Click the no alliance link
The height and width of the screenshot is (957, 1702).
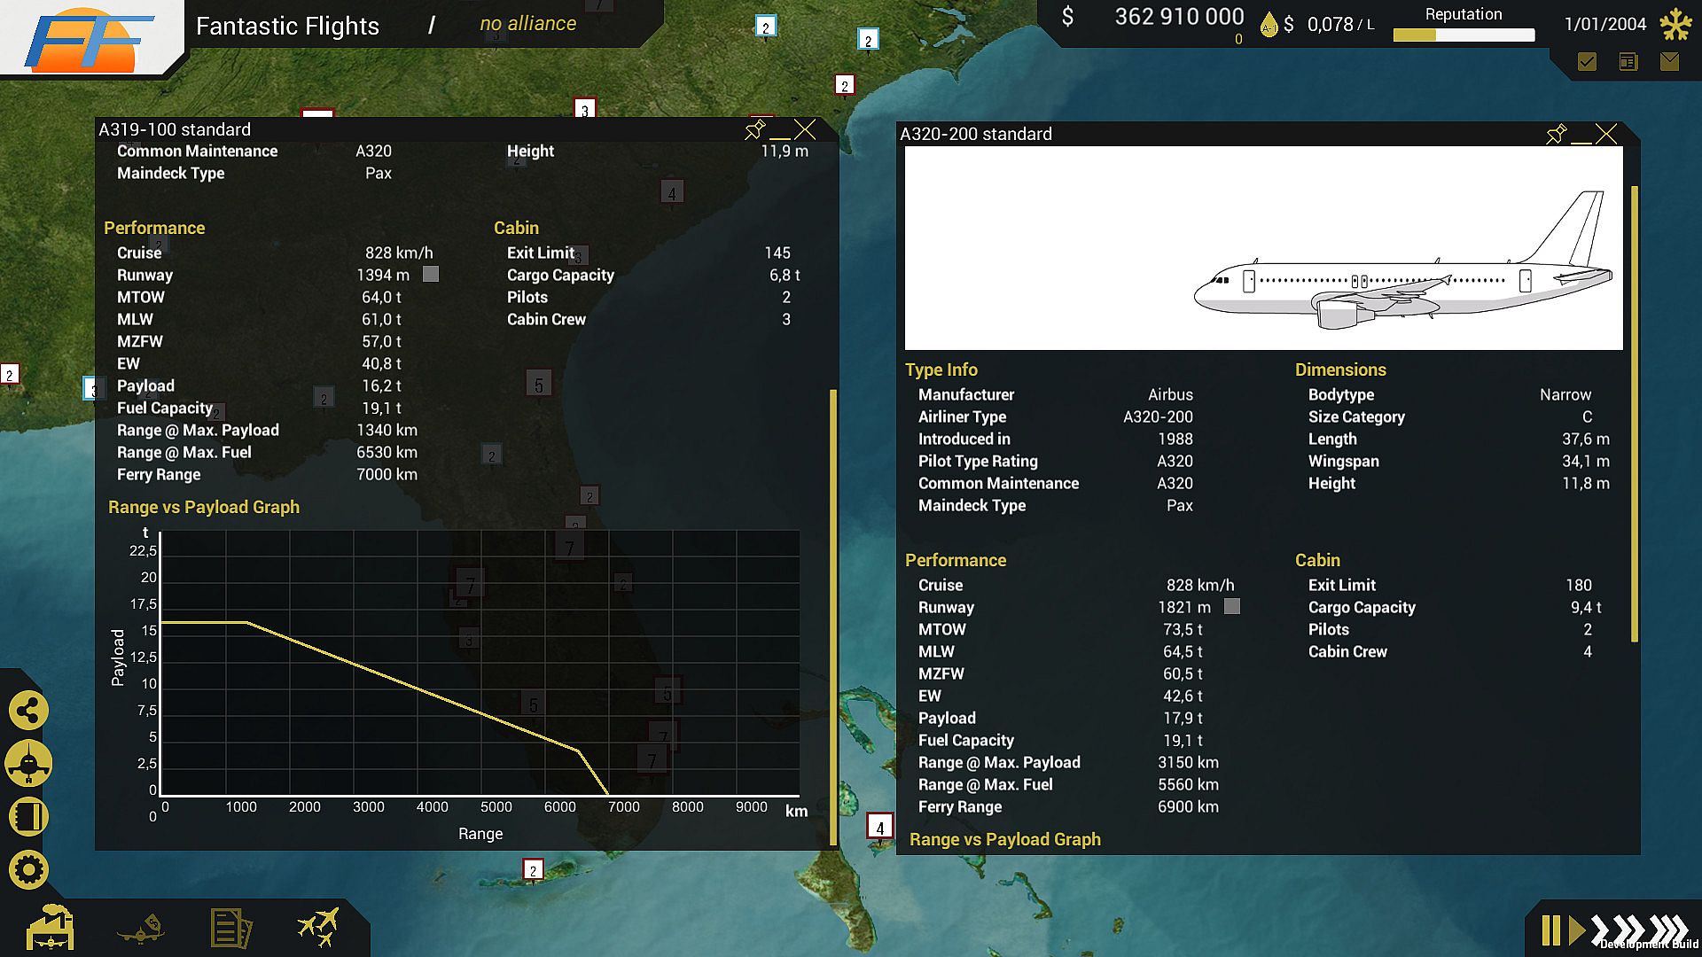pyautogui.click(x=527, y=24)
